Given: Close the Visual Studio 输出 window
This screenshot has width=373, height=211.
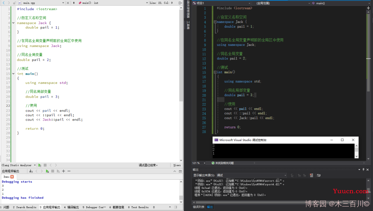Looking at the screenshot, I should pyautogui.click(x=368, y=169).
